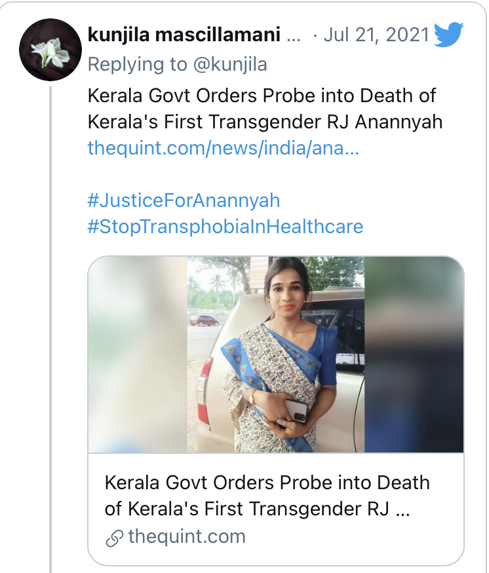The image size is (489, 573).
Task: Click the truncated ellipsis after the username
Action: (294, 37)
